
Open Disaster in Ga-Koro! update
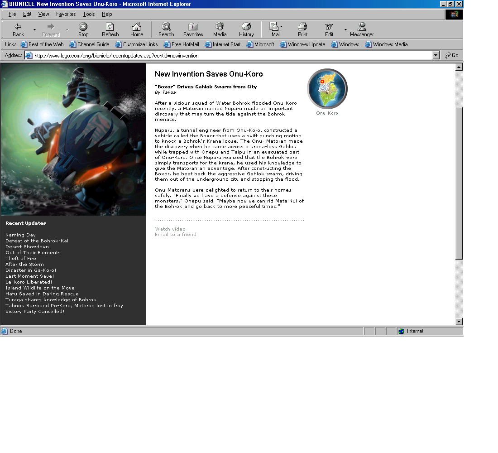click(x=31, y=270)
